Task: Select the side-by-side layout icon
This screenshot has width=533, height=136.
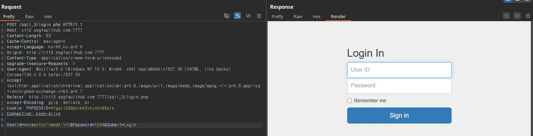Action: 508,1
